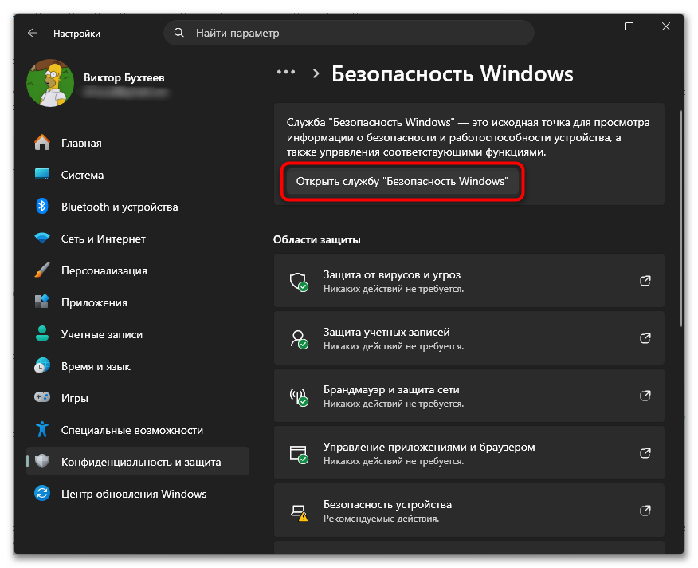Click the Приложения apps icon
This screenshot has width=698, height=568.
click(x=42, y=302)
